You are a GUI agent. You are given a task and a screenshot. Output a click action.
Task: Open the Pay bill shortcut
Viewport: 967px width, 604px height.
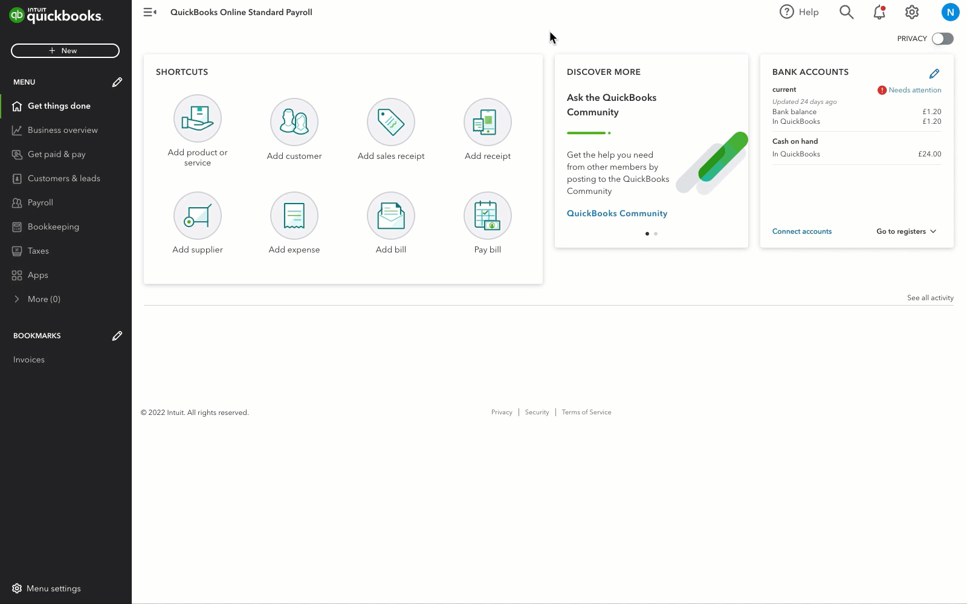coord(488,223)
